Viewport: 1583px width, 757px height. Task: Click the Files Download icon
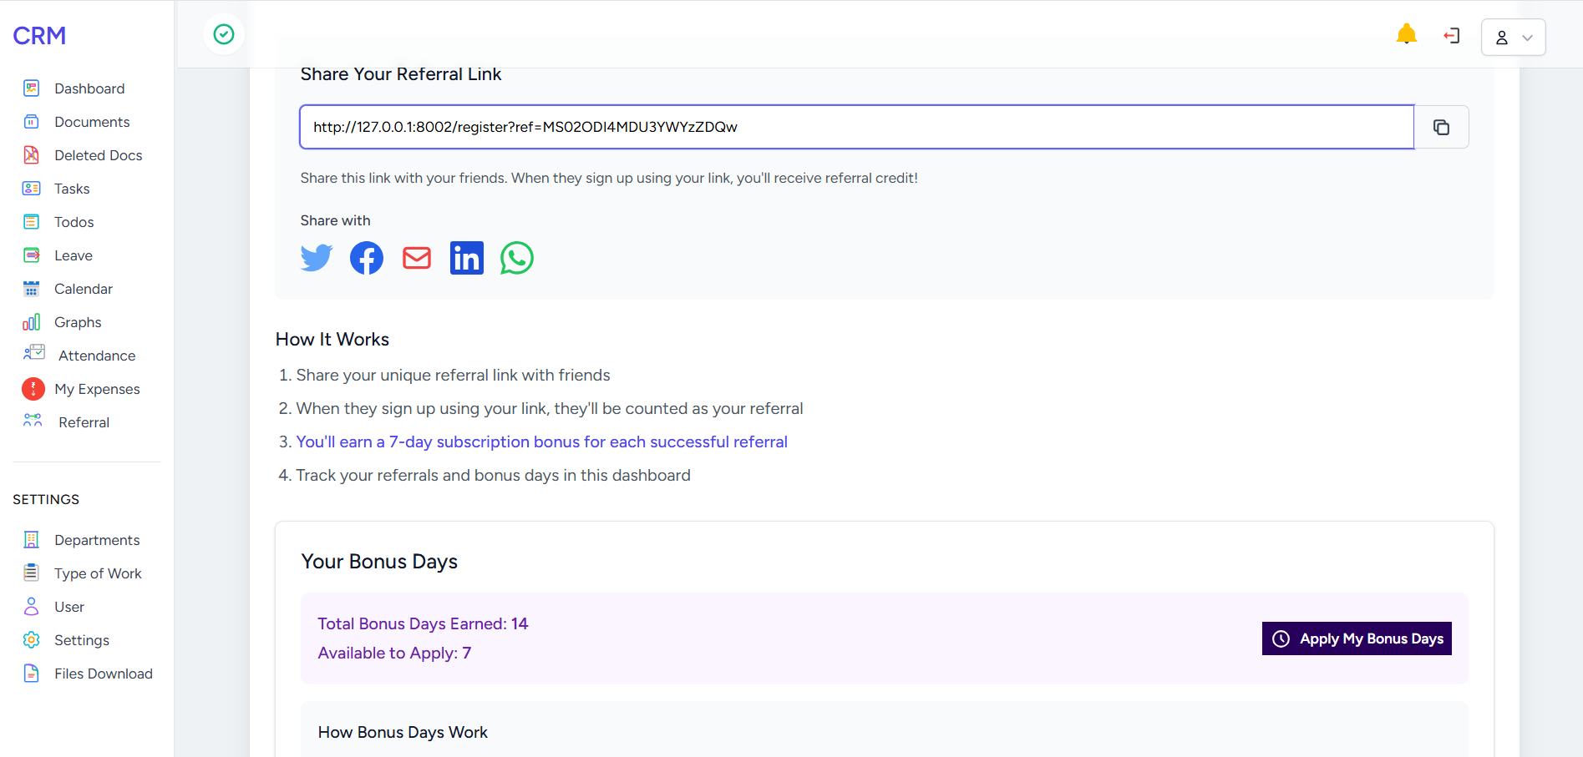pyautogui.click(x=32, y=674)
